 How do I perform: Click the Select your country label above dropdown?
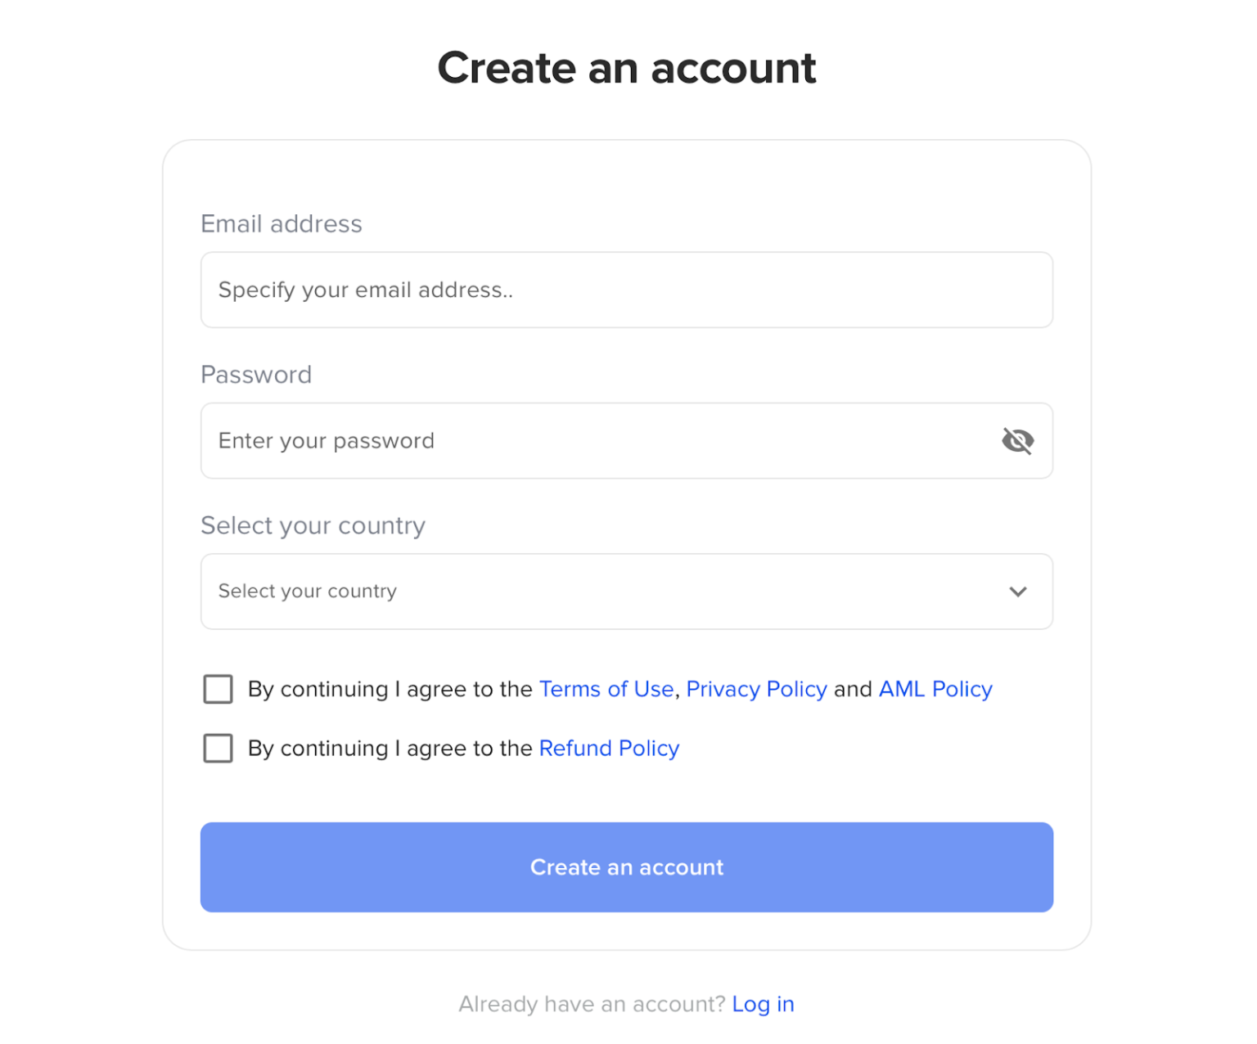[x=313, y=525]
